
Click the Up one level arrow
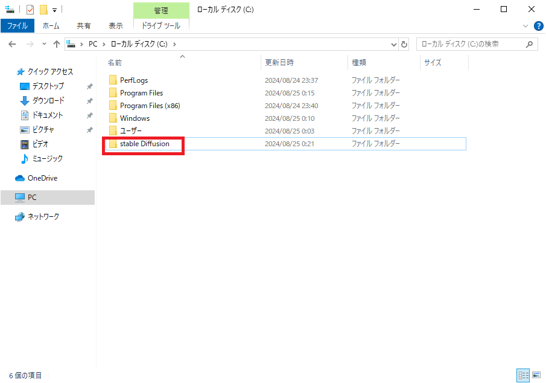coord(57,44)
